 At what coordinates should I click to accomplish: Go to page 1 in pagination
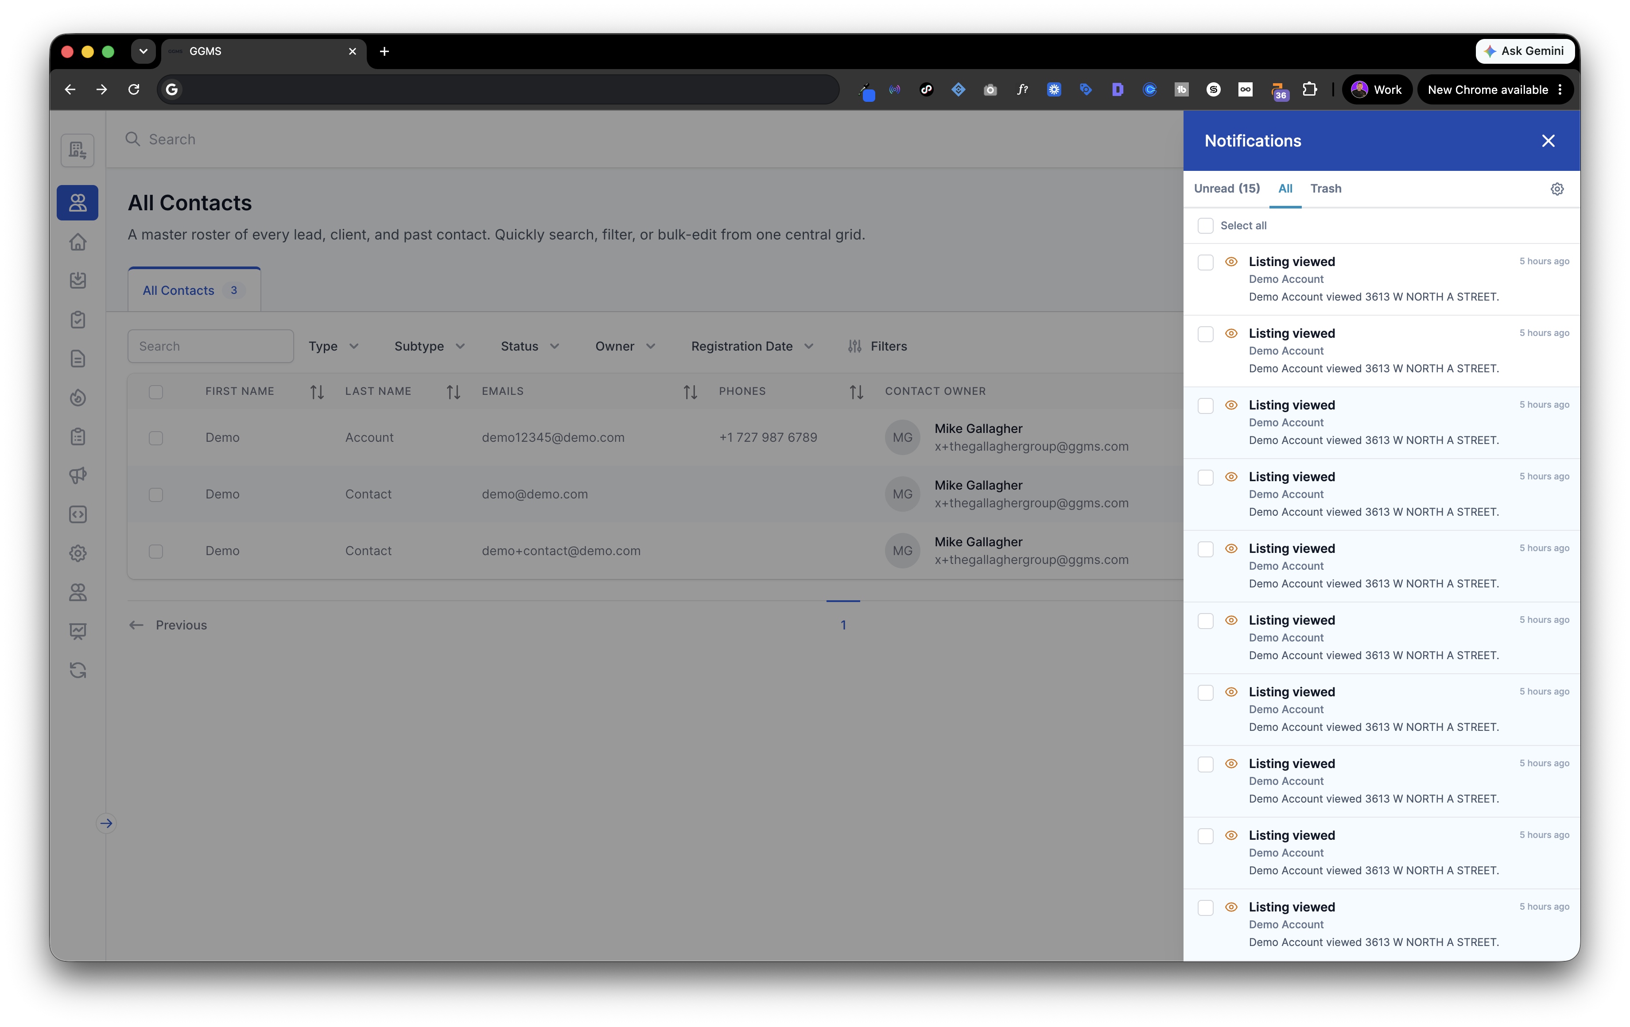coord(843,625)
